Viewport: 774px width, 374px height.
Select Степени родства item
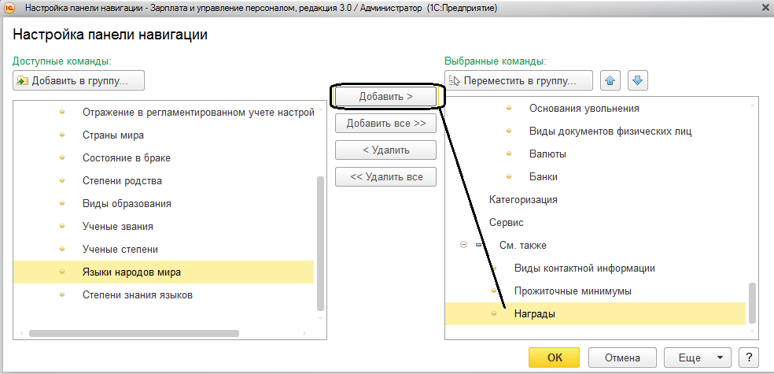[122, 181]
